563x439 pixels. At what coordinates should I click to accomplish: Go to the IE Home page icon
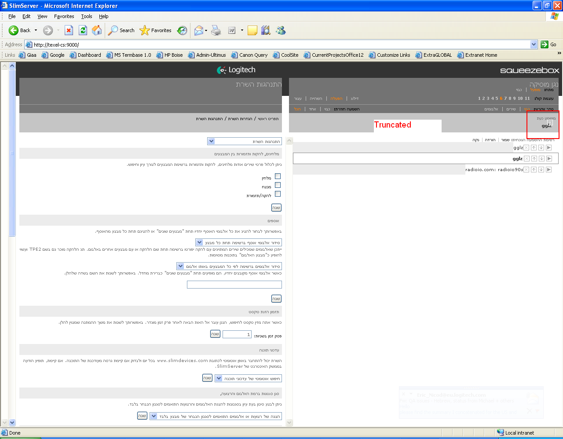coord(97,30)
